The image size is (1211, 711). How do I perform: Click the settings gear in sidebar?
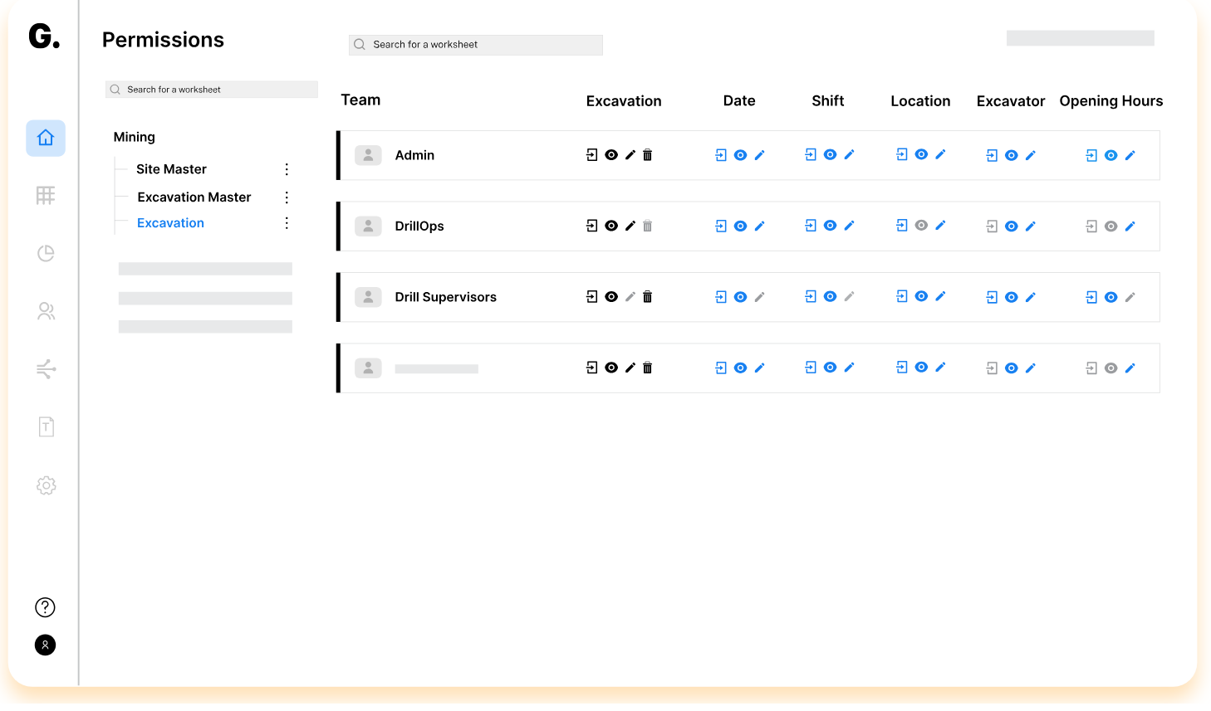point(46,485)
